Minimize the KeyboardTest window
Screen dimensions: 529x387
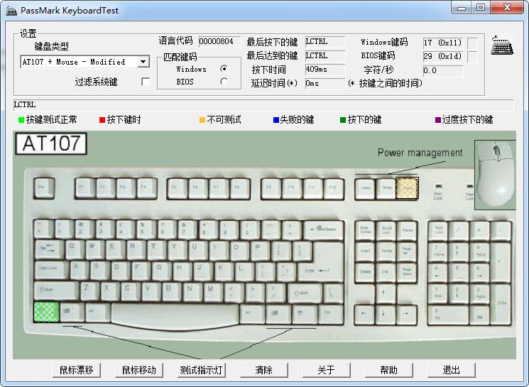pyautogui.click(x=462, y=8)
